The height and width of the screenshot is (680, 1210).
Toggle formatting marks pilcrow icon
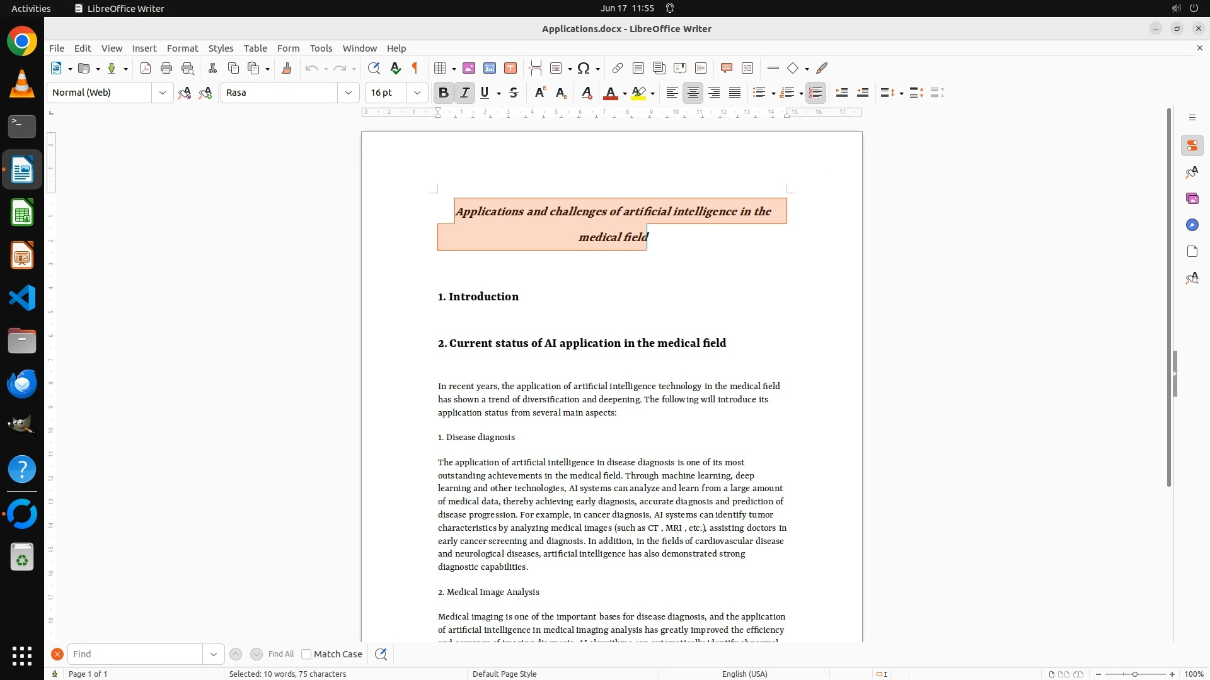415,68
